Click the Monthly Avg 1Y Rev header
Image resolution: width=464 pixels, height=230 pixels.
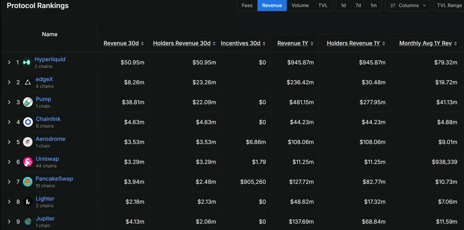(425, 43)
